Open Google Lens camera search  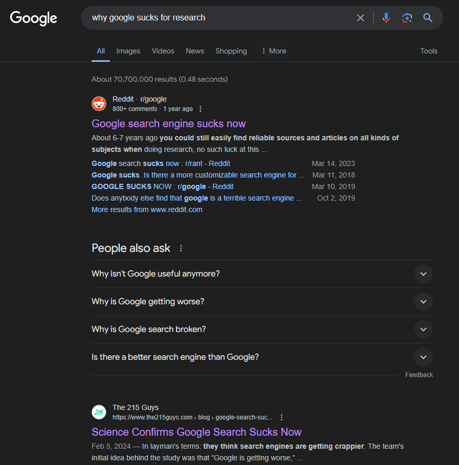407,17
